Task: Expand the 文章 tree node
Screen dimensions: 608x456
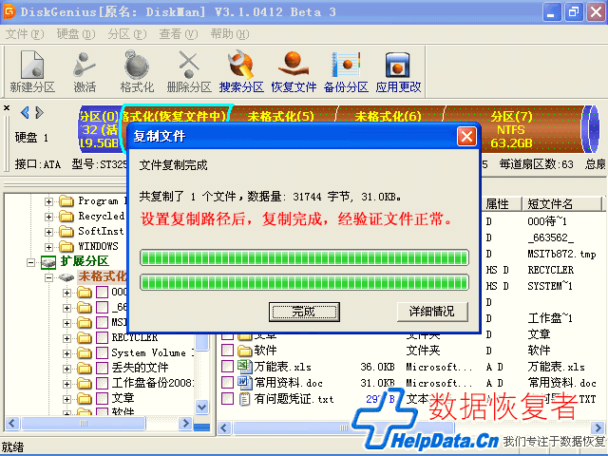Action: 67,399
